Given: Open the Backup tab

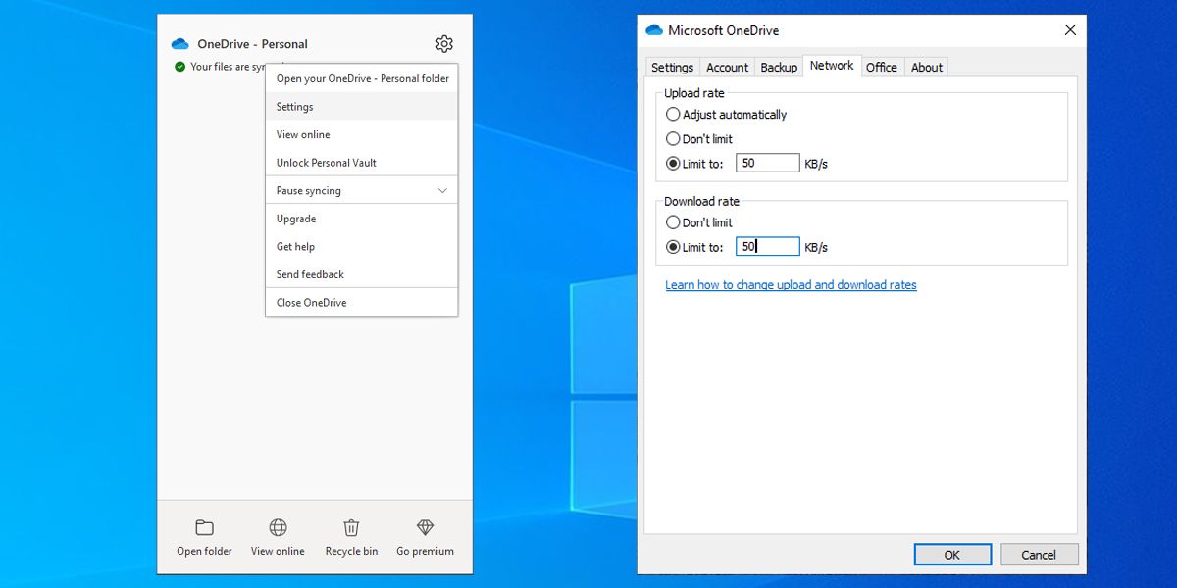Looking at the screenshot, I should click(x=779, y=68).
